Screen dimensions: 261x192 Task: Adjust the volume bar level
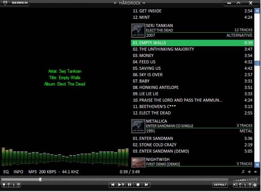tap(245, 180)
